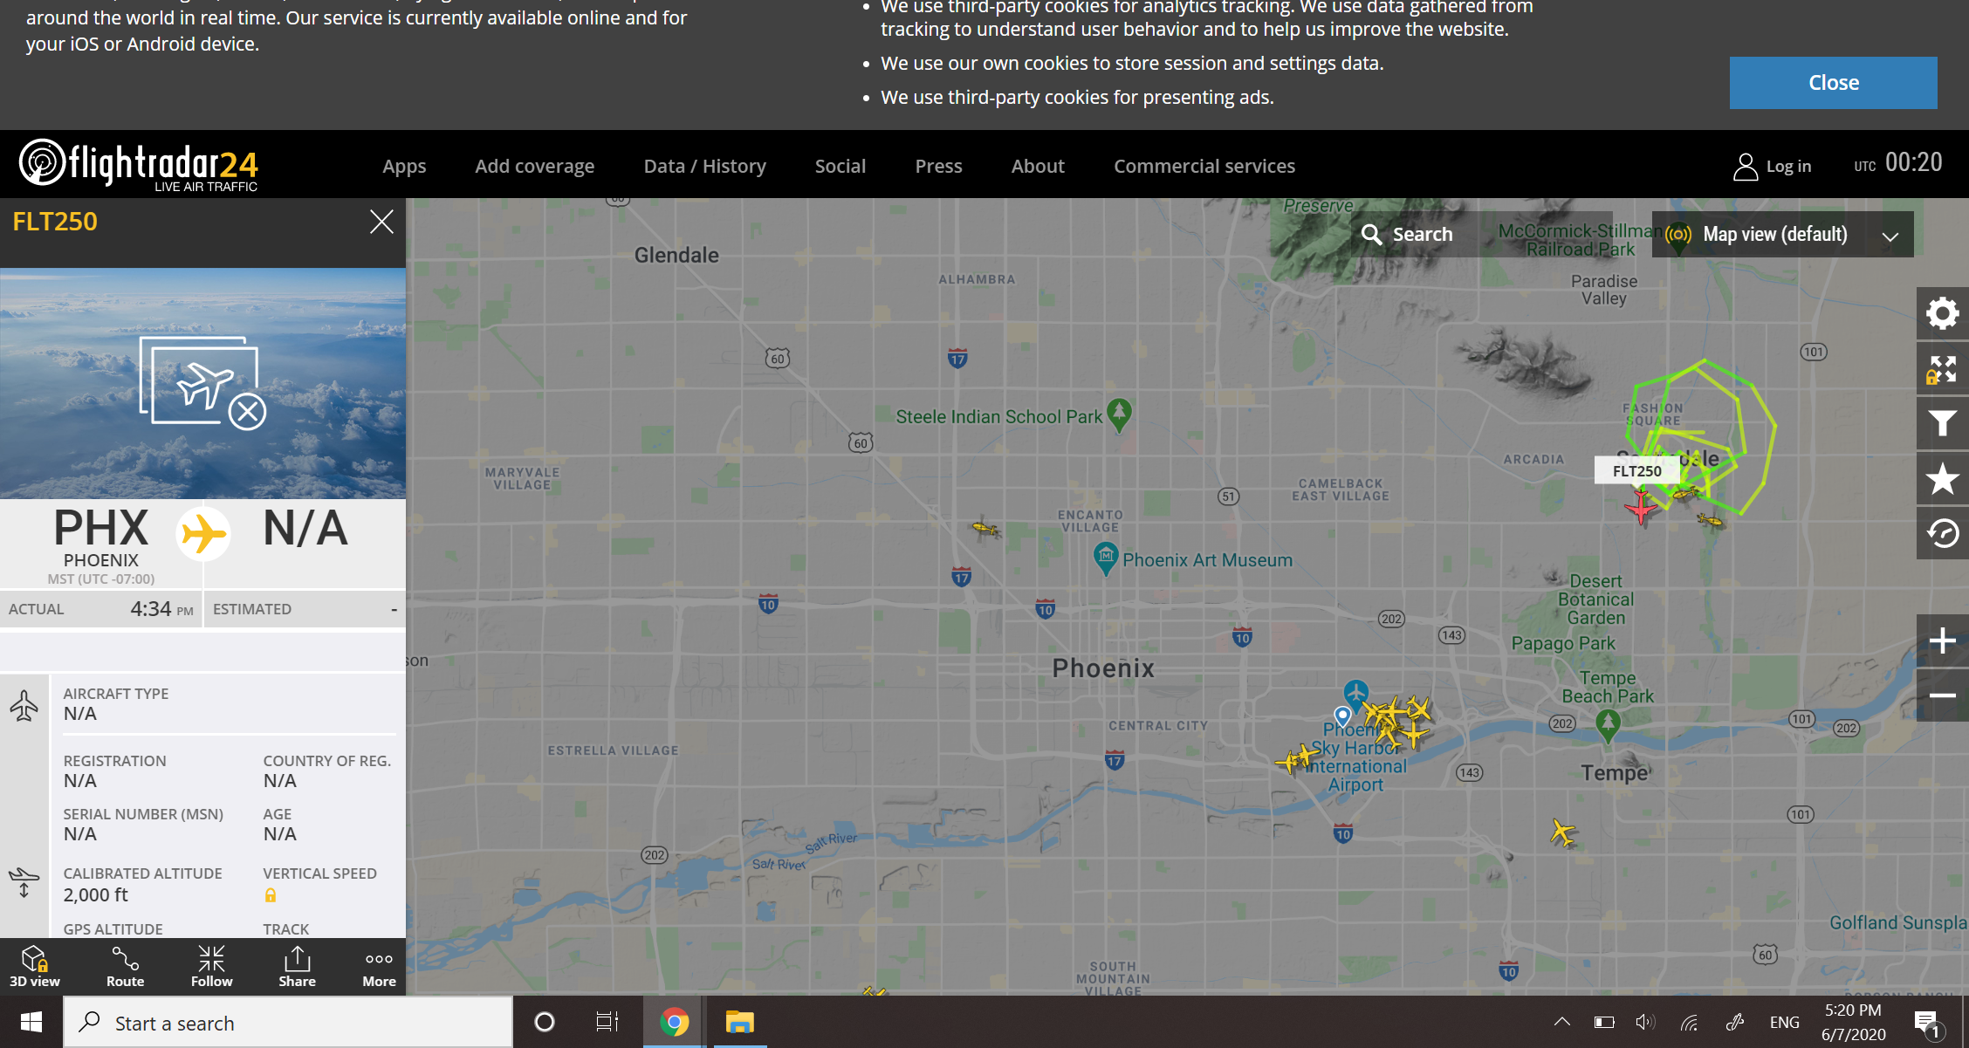Image resolution: width=1969 pixels, height=1048 pixels.
Task: Zoom out the map with minus
Action: (x=1942, y=695)
